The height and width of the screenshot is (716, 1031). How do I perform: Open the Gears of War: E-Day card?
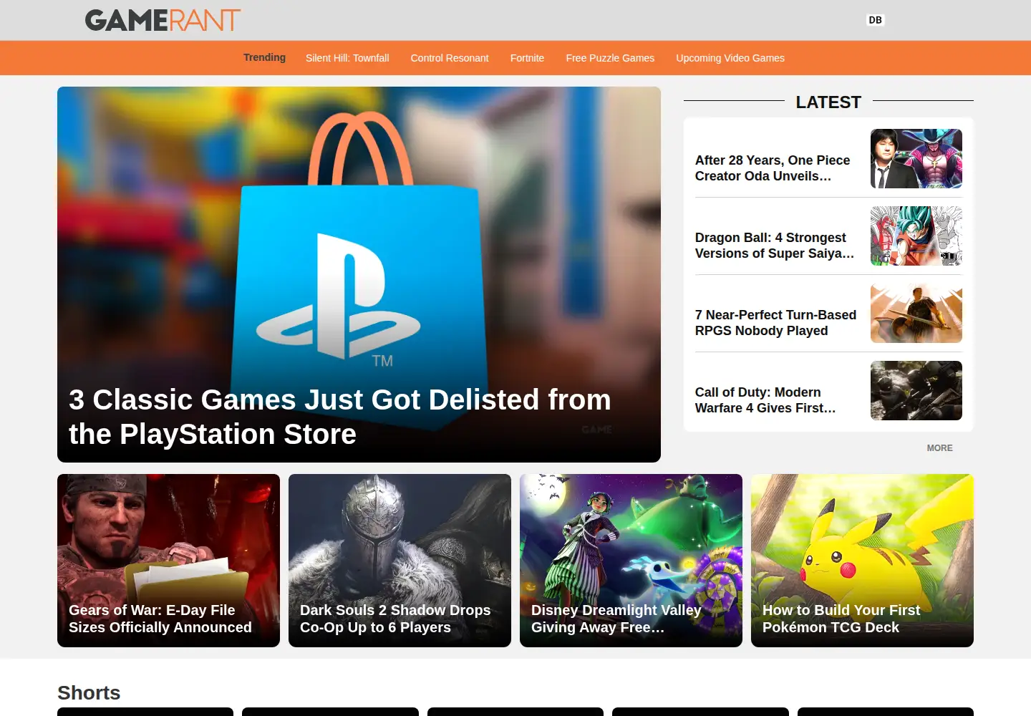[168, 561]
